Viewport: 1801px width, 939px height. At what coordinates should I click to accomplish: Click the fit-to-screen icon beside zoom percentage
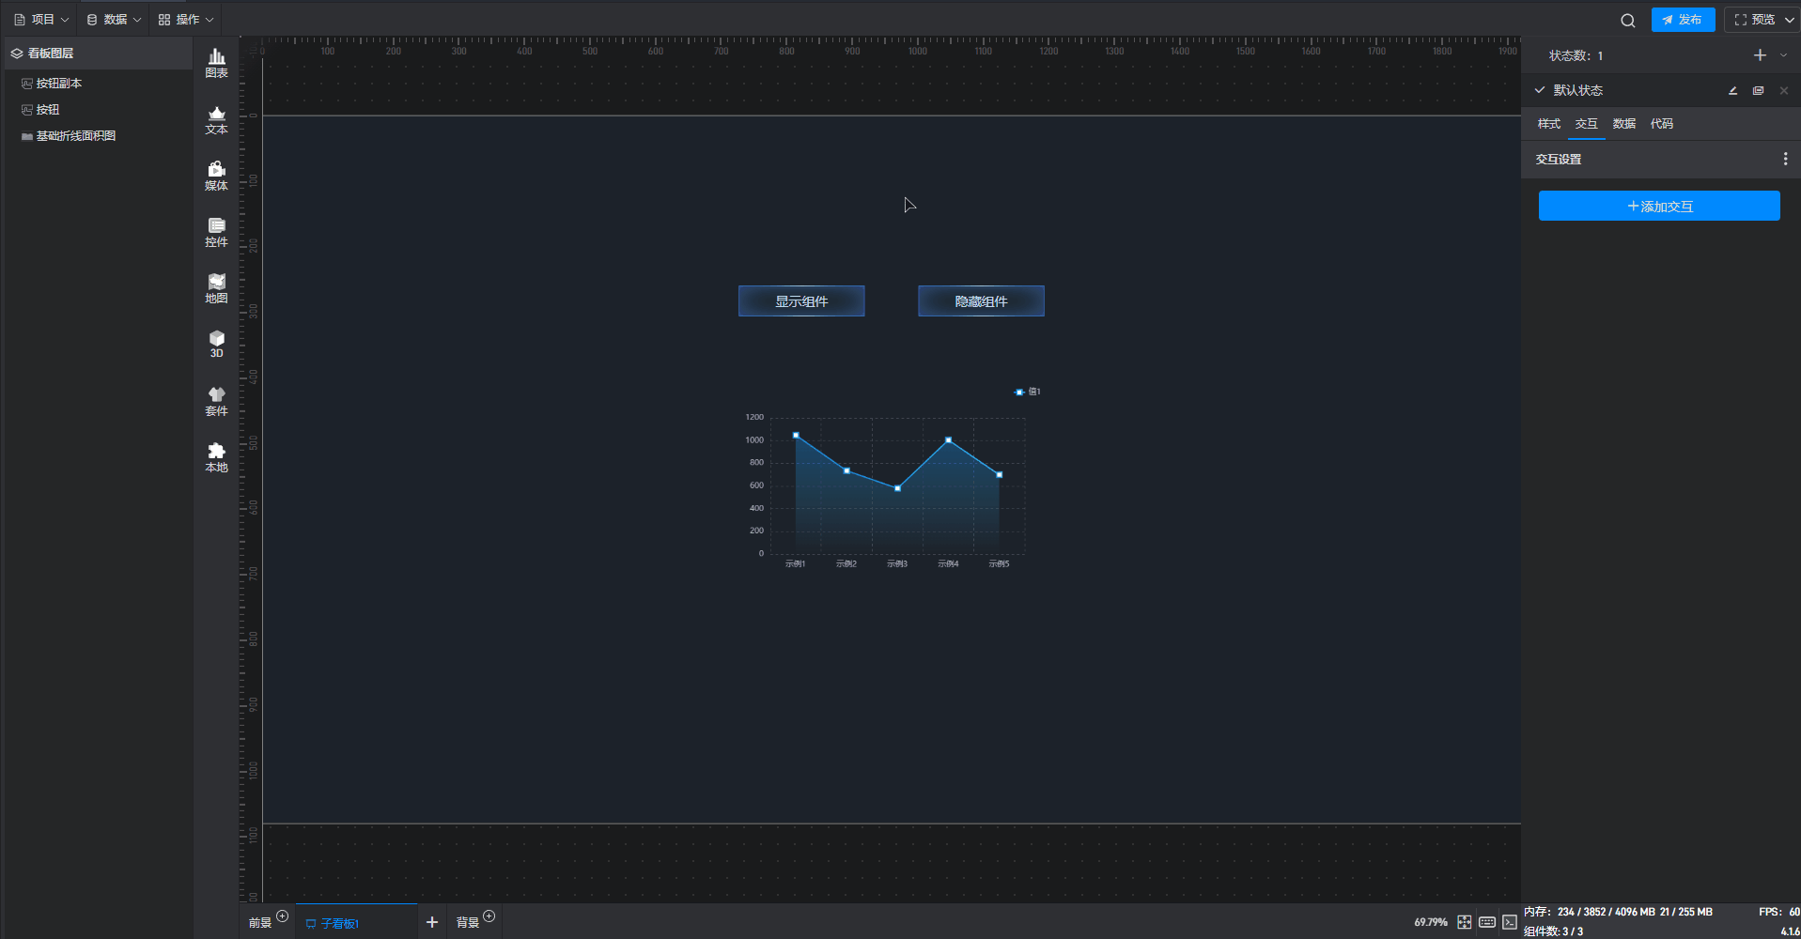pos(1464,922)
